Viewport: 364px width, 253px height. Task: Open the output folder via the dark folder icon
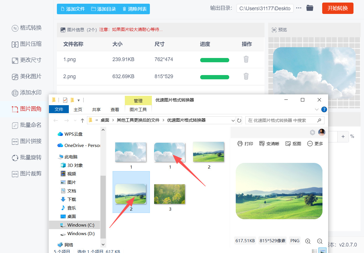[x=310, y=8]
